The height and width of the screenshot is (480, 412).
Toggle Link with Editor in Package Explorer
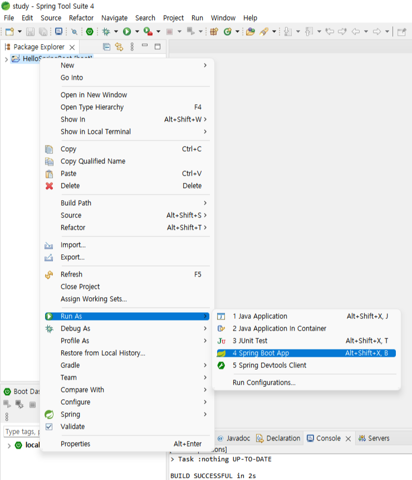pos(119,47)
